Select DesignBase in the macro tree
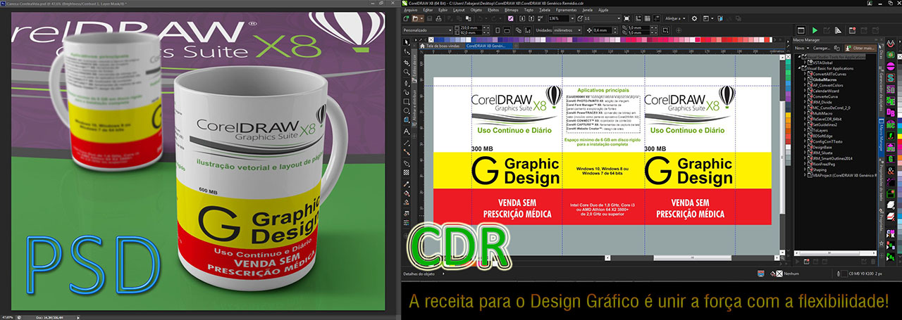The image size is (902, 320). pos(822,148)
